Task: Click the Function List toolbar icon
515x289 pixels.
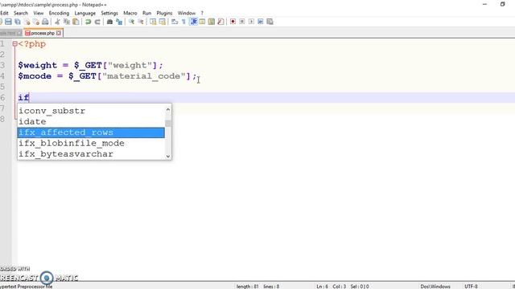Action: pos(220,22)
